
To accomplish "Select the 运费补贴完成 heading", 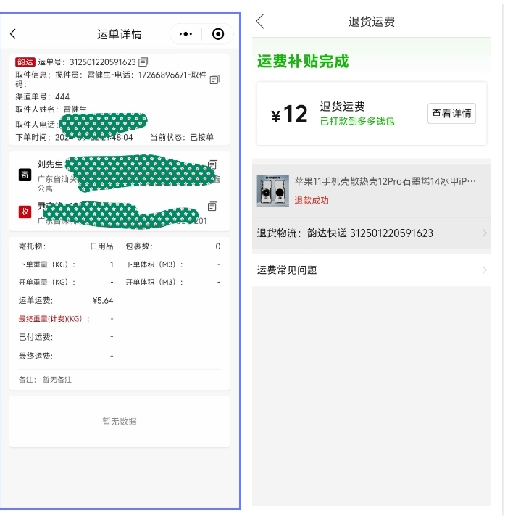I will point(303,62).
